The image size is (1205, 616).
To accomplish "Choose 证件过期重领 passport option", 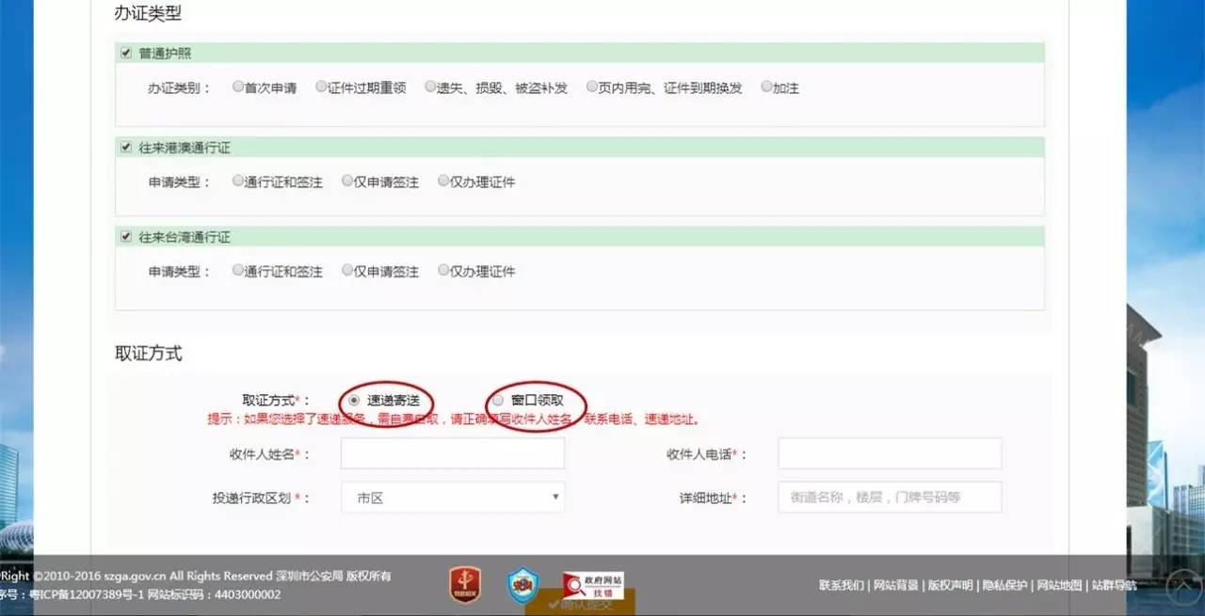I will point(321,87).
